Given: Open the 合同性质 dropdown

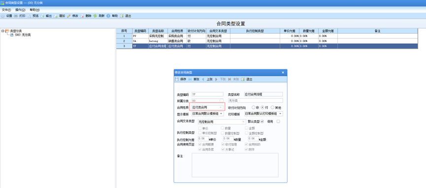Looking at the screenshot, I should (221, 108).
